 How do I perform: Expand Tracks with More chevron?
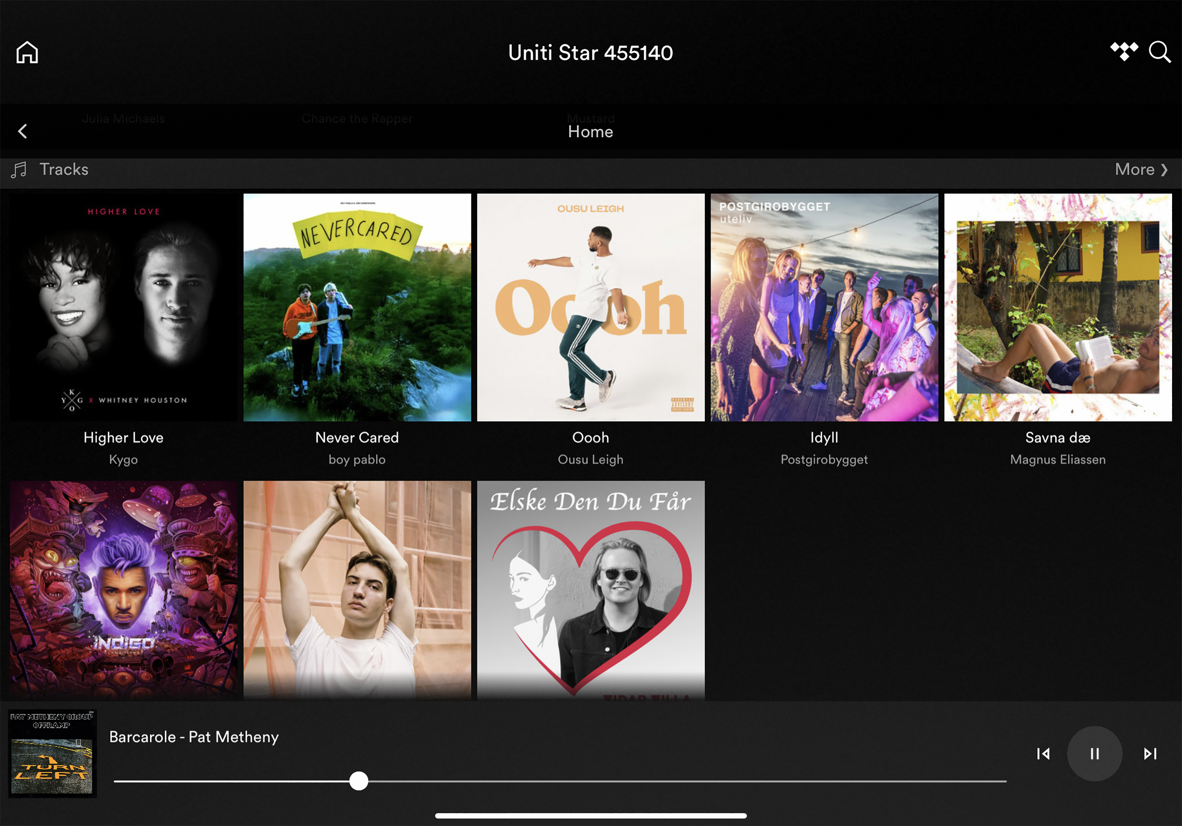[x=1141, y=169]
